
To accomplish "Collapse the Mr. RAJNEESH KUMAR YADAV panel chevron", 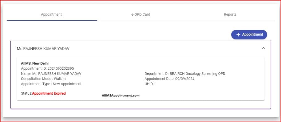I will (263, 48).
